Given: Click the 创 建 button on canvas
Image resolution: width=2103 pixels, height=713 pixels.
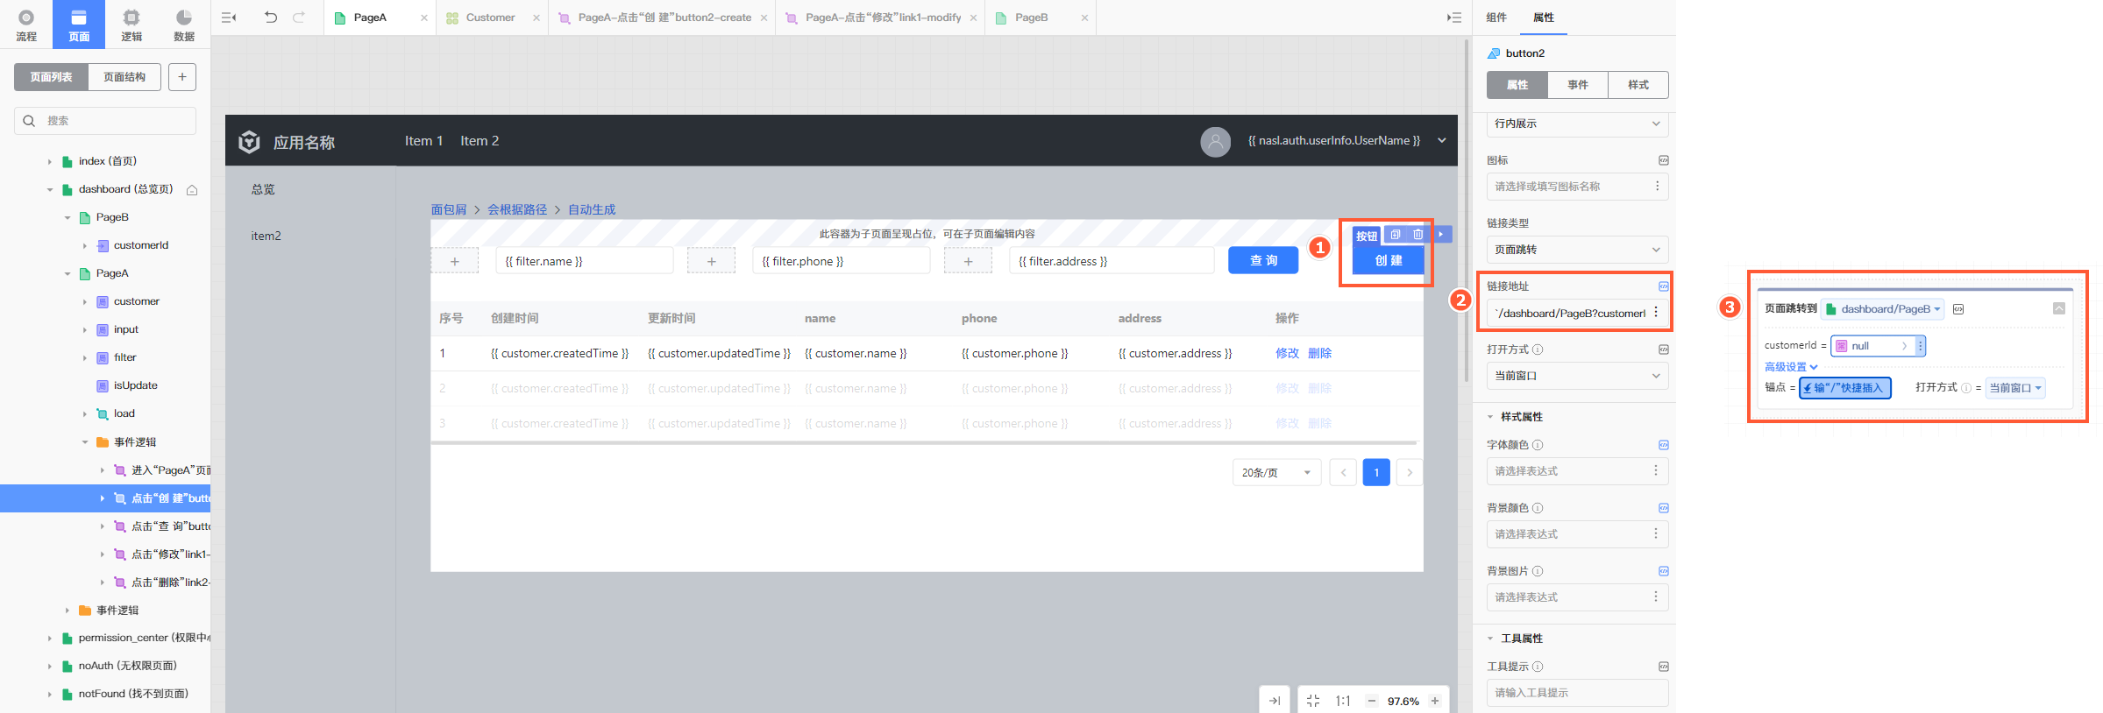Looking at the screenshot, I should (x=1389, y=260).
